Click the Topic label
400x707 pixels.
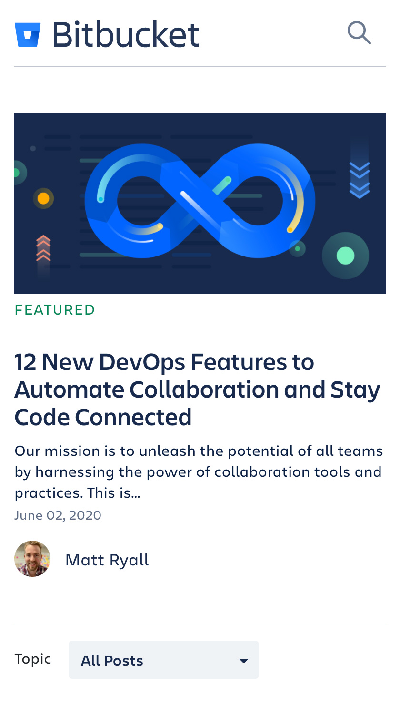tap(33, 659)
